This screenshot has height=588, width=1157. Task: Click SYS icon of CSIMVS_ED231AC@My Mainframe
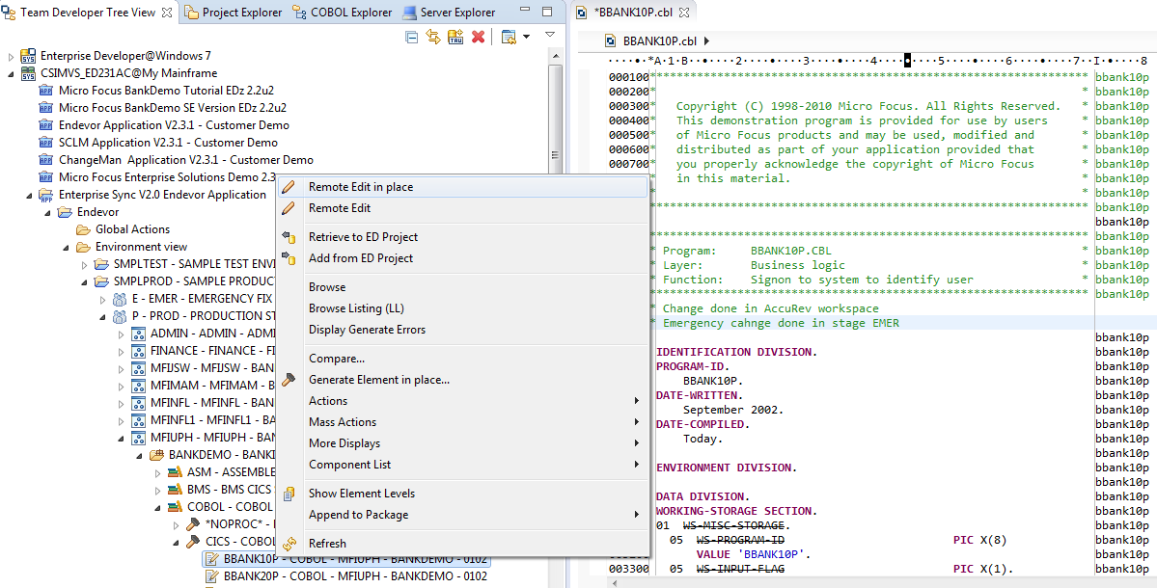[x=28, y=73]
